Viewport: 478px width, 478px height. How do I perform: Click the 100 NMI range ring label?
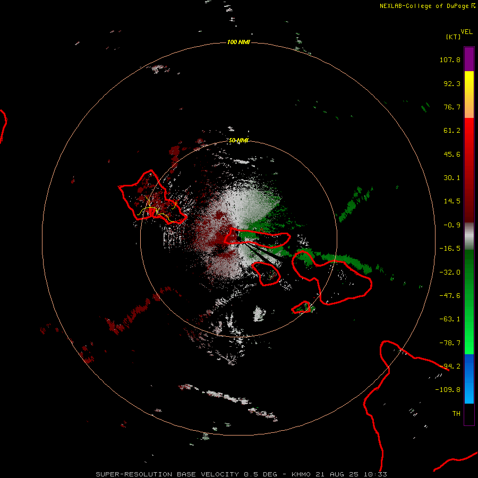click(x=238, y=42)
